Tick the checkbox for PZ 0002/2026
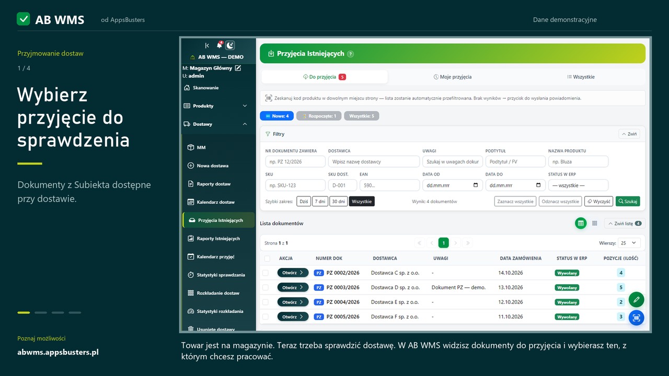This screenshot has width=669, height=376. point(266,273)
